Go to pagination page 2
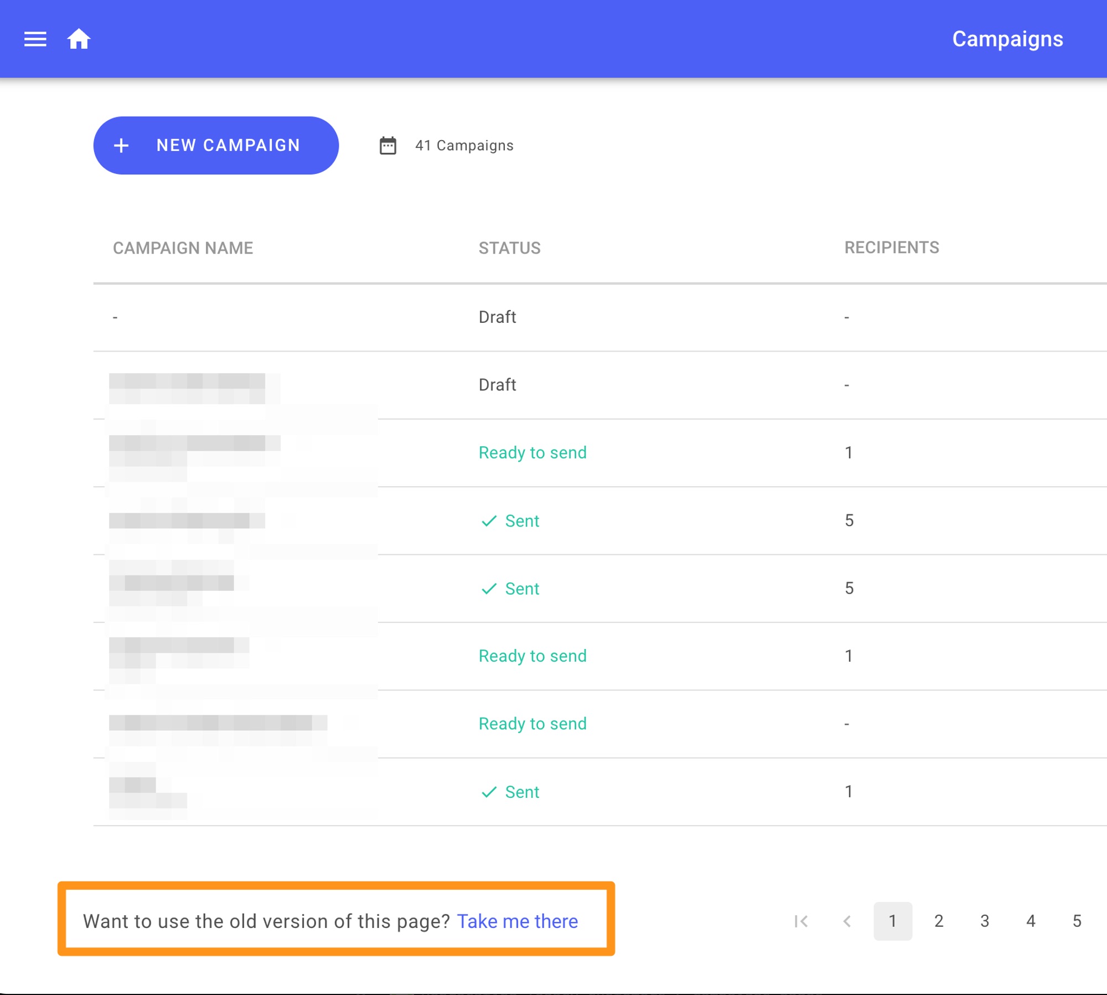 point(939,921)
